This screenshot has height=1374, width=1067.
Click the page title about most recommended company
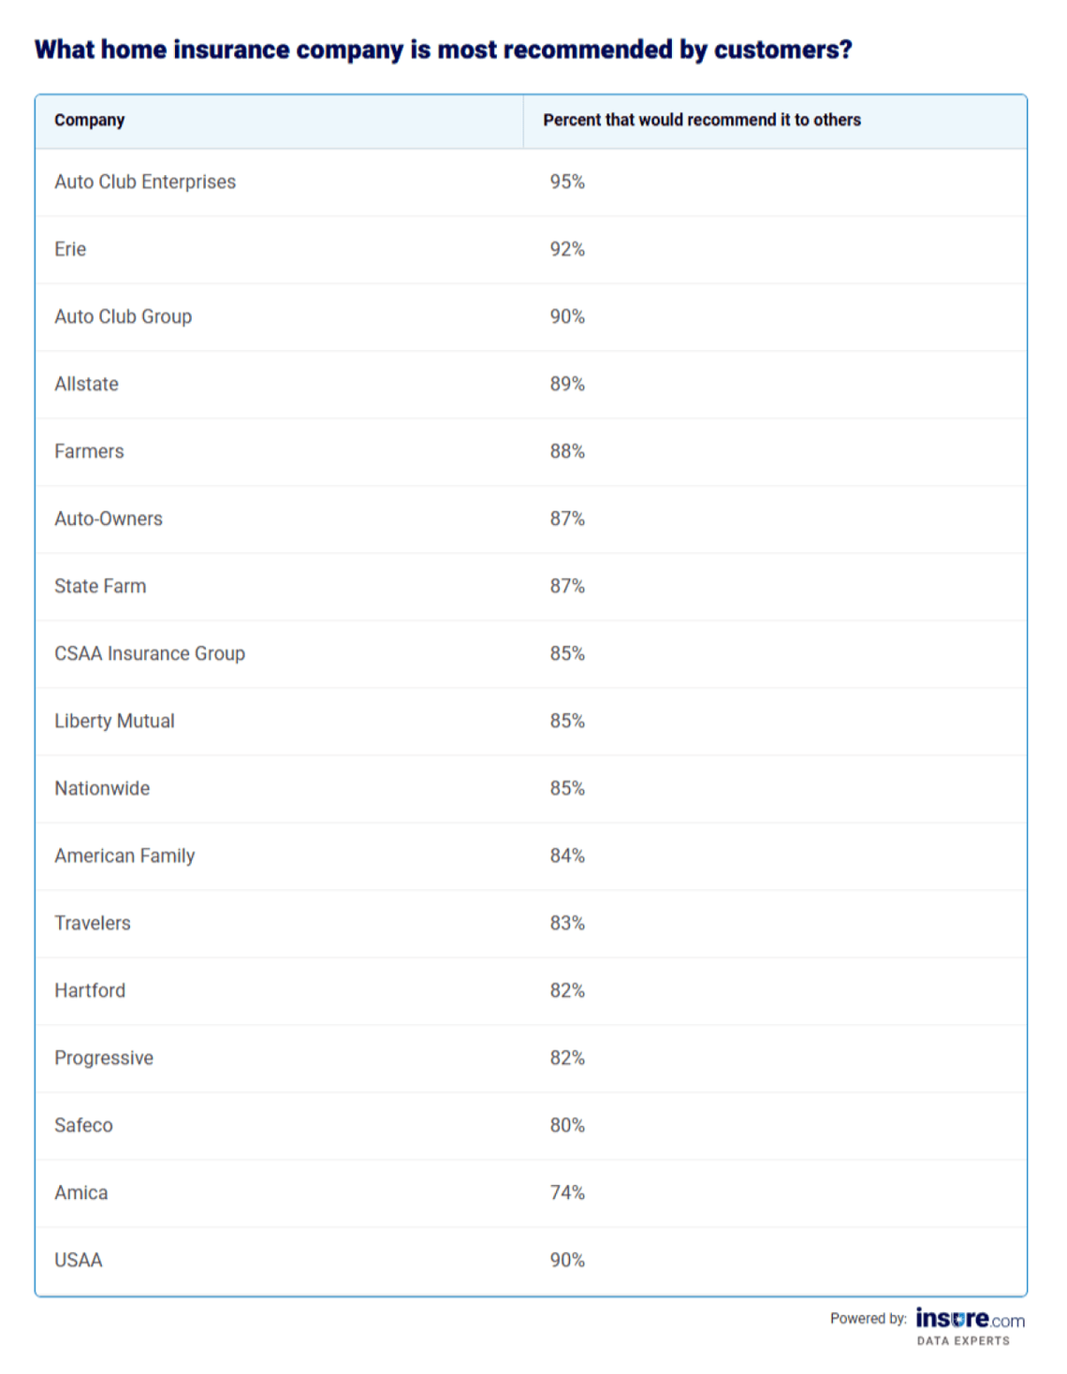pos(443,50)
